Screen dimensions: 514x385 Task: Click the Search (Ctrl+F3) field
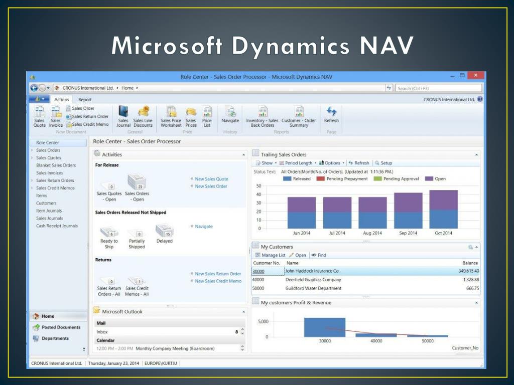tap(438, 88)
